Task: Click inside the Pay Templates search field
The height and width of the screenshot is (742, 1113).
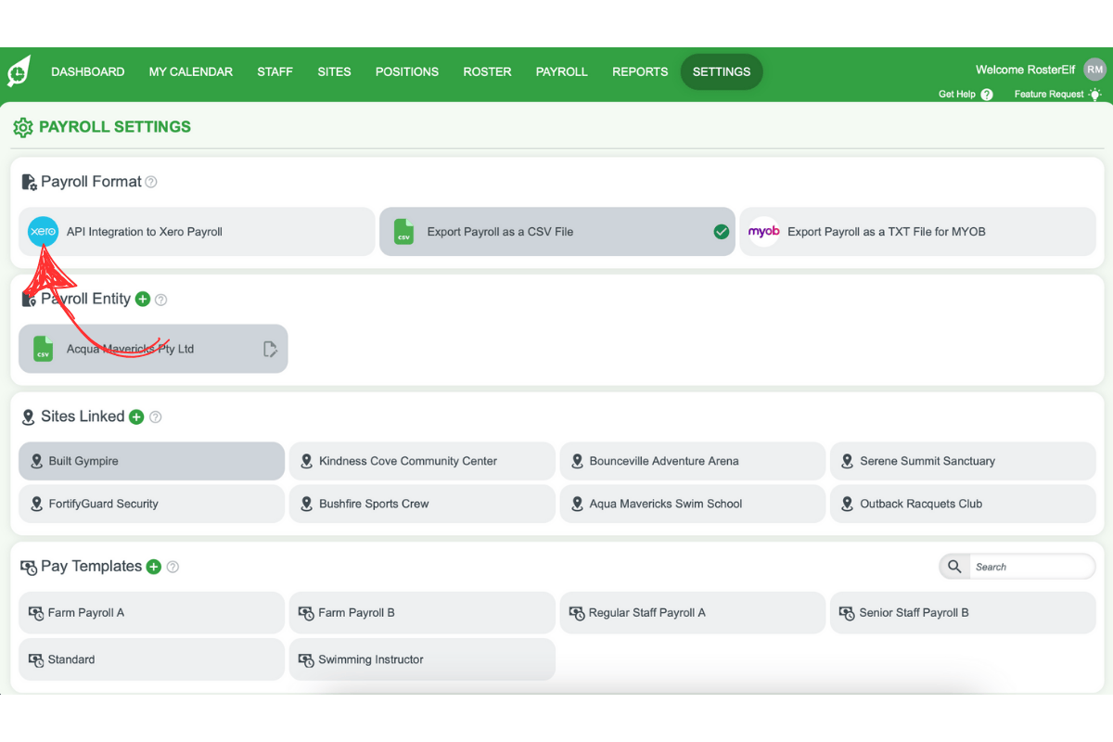Action: click(x=1030, y=566)
